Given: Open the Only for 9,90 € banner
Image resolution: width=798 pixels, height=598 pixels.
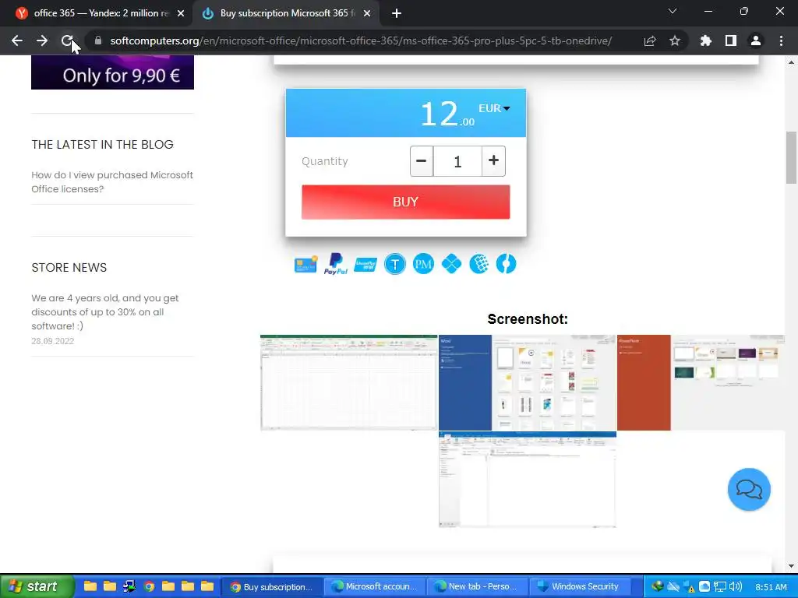Looking at the screenshot, I should [x=112, y=72].
